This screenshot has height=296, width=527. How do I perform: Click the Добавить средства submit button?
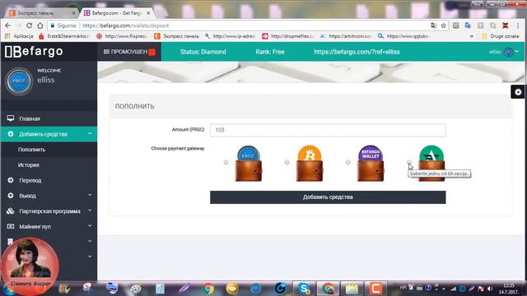click(328, 197)
